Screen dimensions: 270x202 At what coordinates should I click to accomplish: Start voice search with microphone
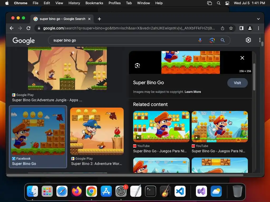click(200, 40)
